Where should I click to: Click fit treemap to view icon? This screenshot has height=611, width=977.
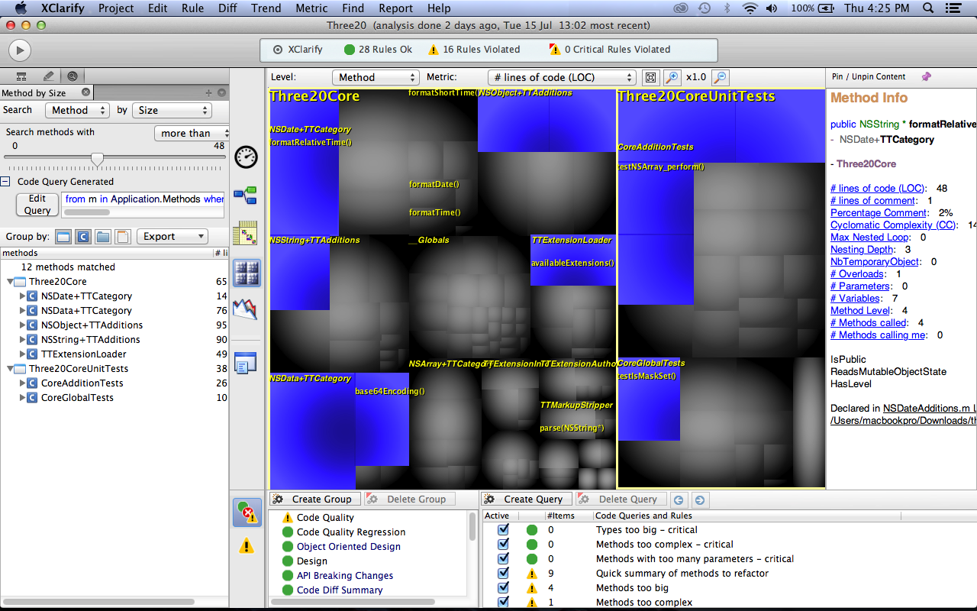(650, 77)
